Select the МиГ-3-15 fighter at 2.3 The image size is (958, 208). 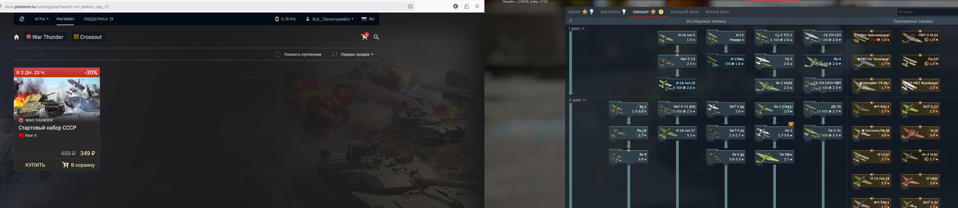pyautogui.click(x=677, y=62)
